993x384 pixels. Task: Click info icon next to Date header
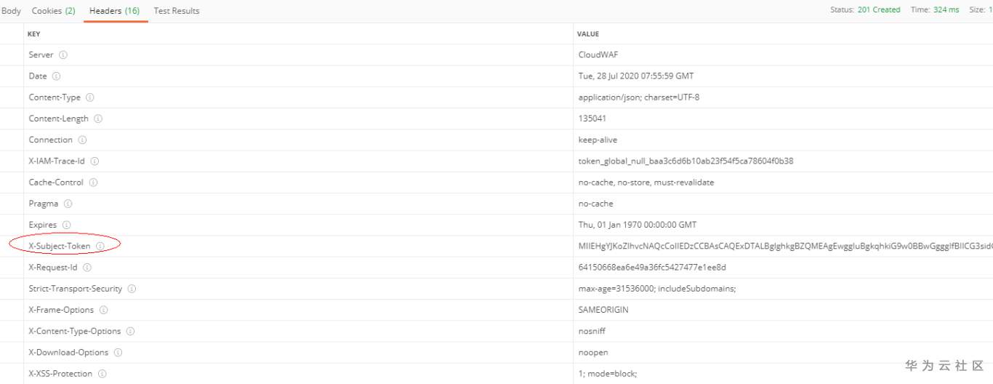56,76
